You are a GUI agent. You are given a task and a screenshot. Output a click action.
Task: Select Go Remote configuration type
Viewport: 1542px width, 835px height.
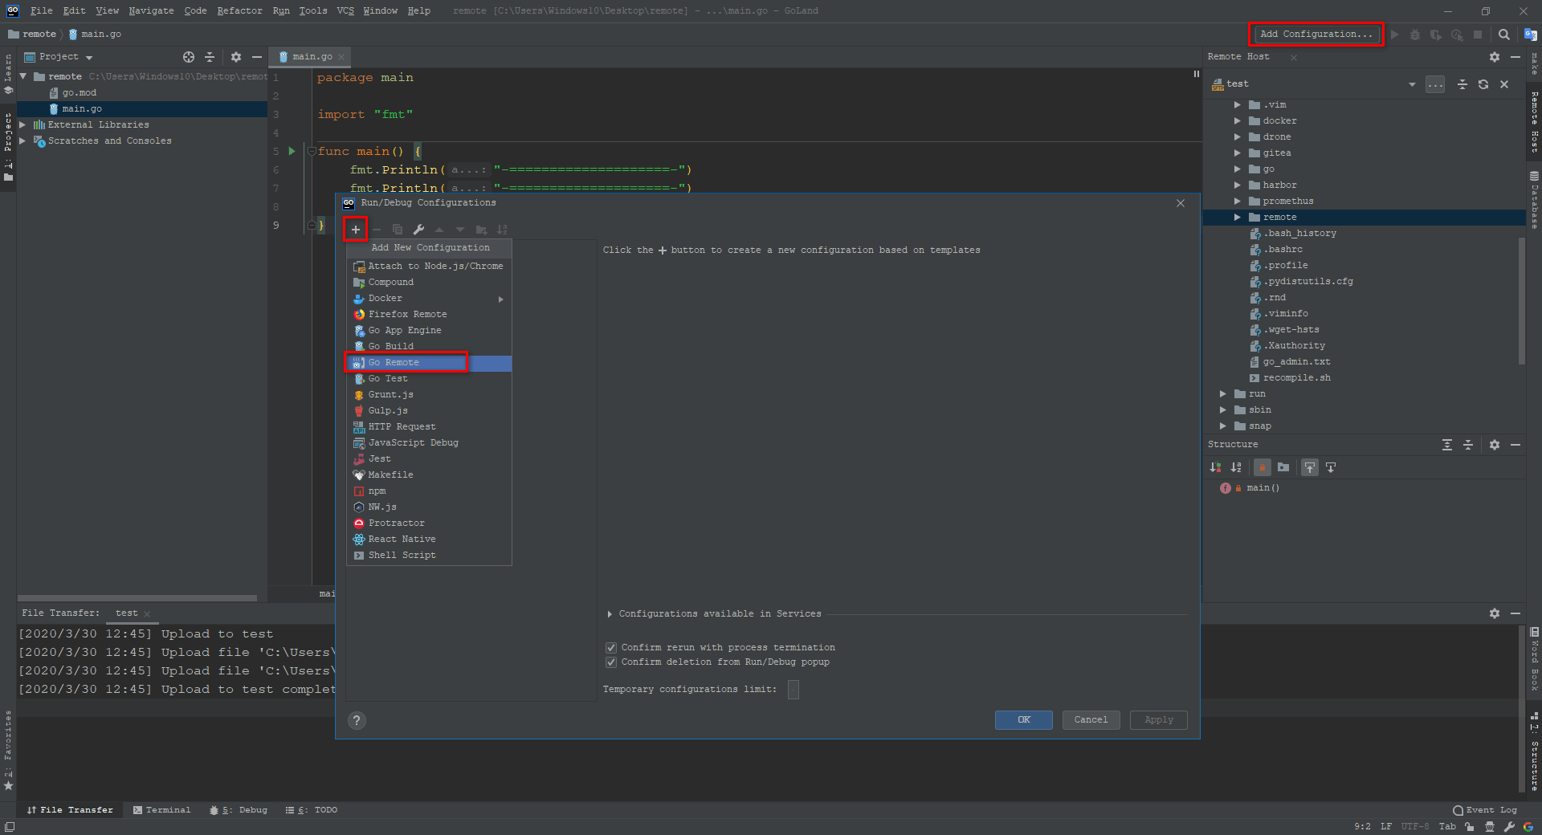(x=429, y=363)
